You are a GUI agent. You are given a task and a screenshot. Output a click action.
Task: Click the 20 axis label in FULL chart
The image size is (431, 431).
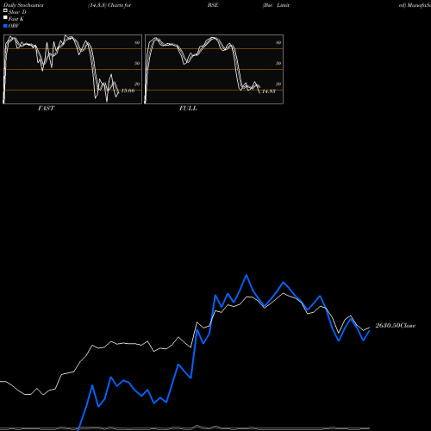pyautogui.click(x=278, y=84)
